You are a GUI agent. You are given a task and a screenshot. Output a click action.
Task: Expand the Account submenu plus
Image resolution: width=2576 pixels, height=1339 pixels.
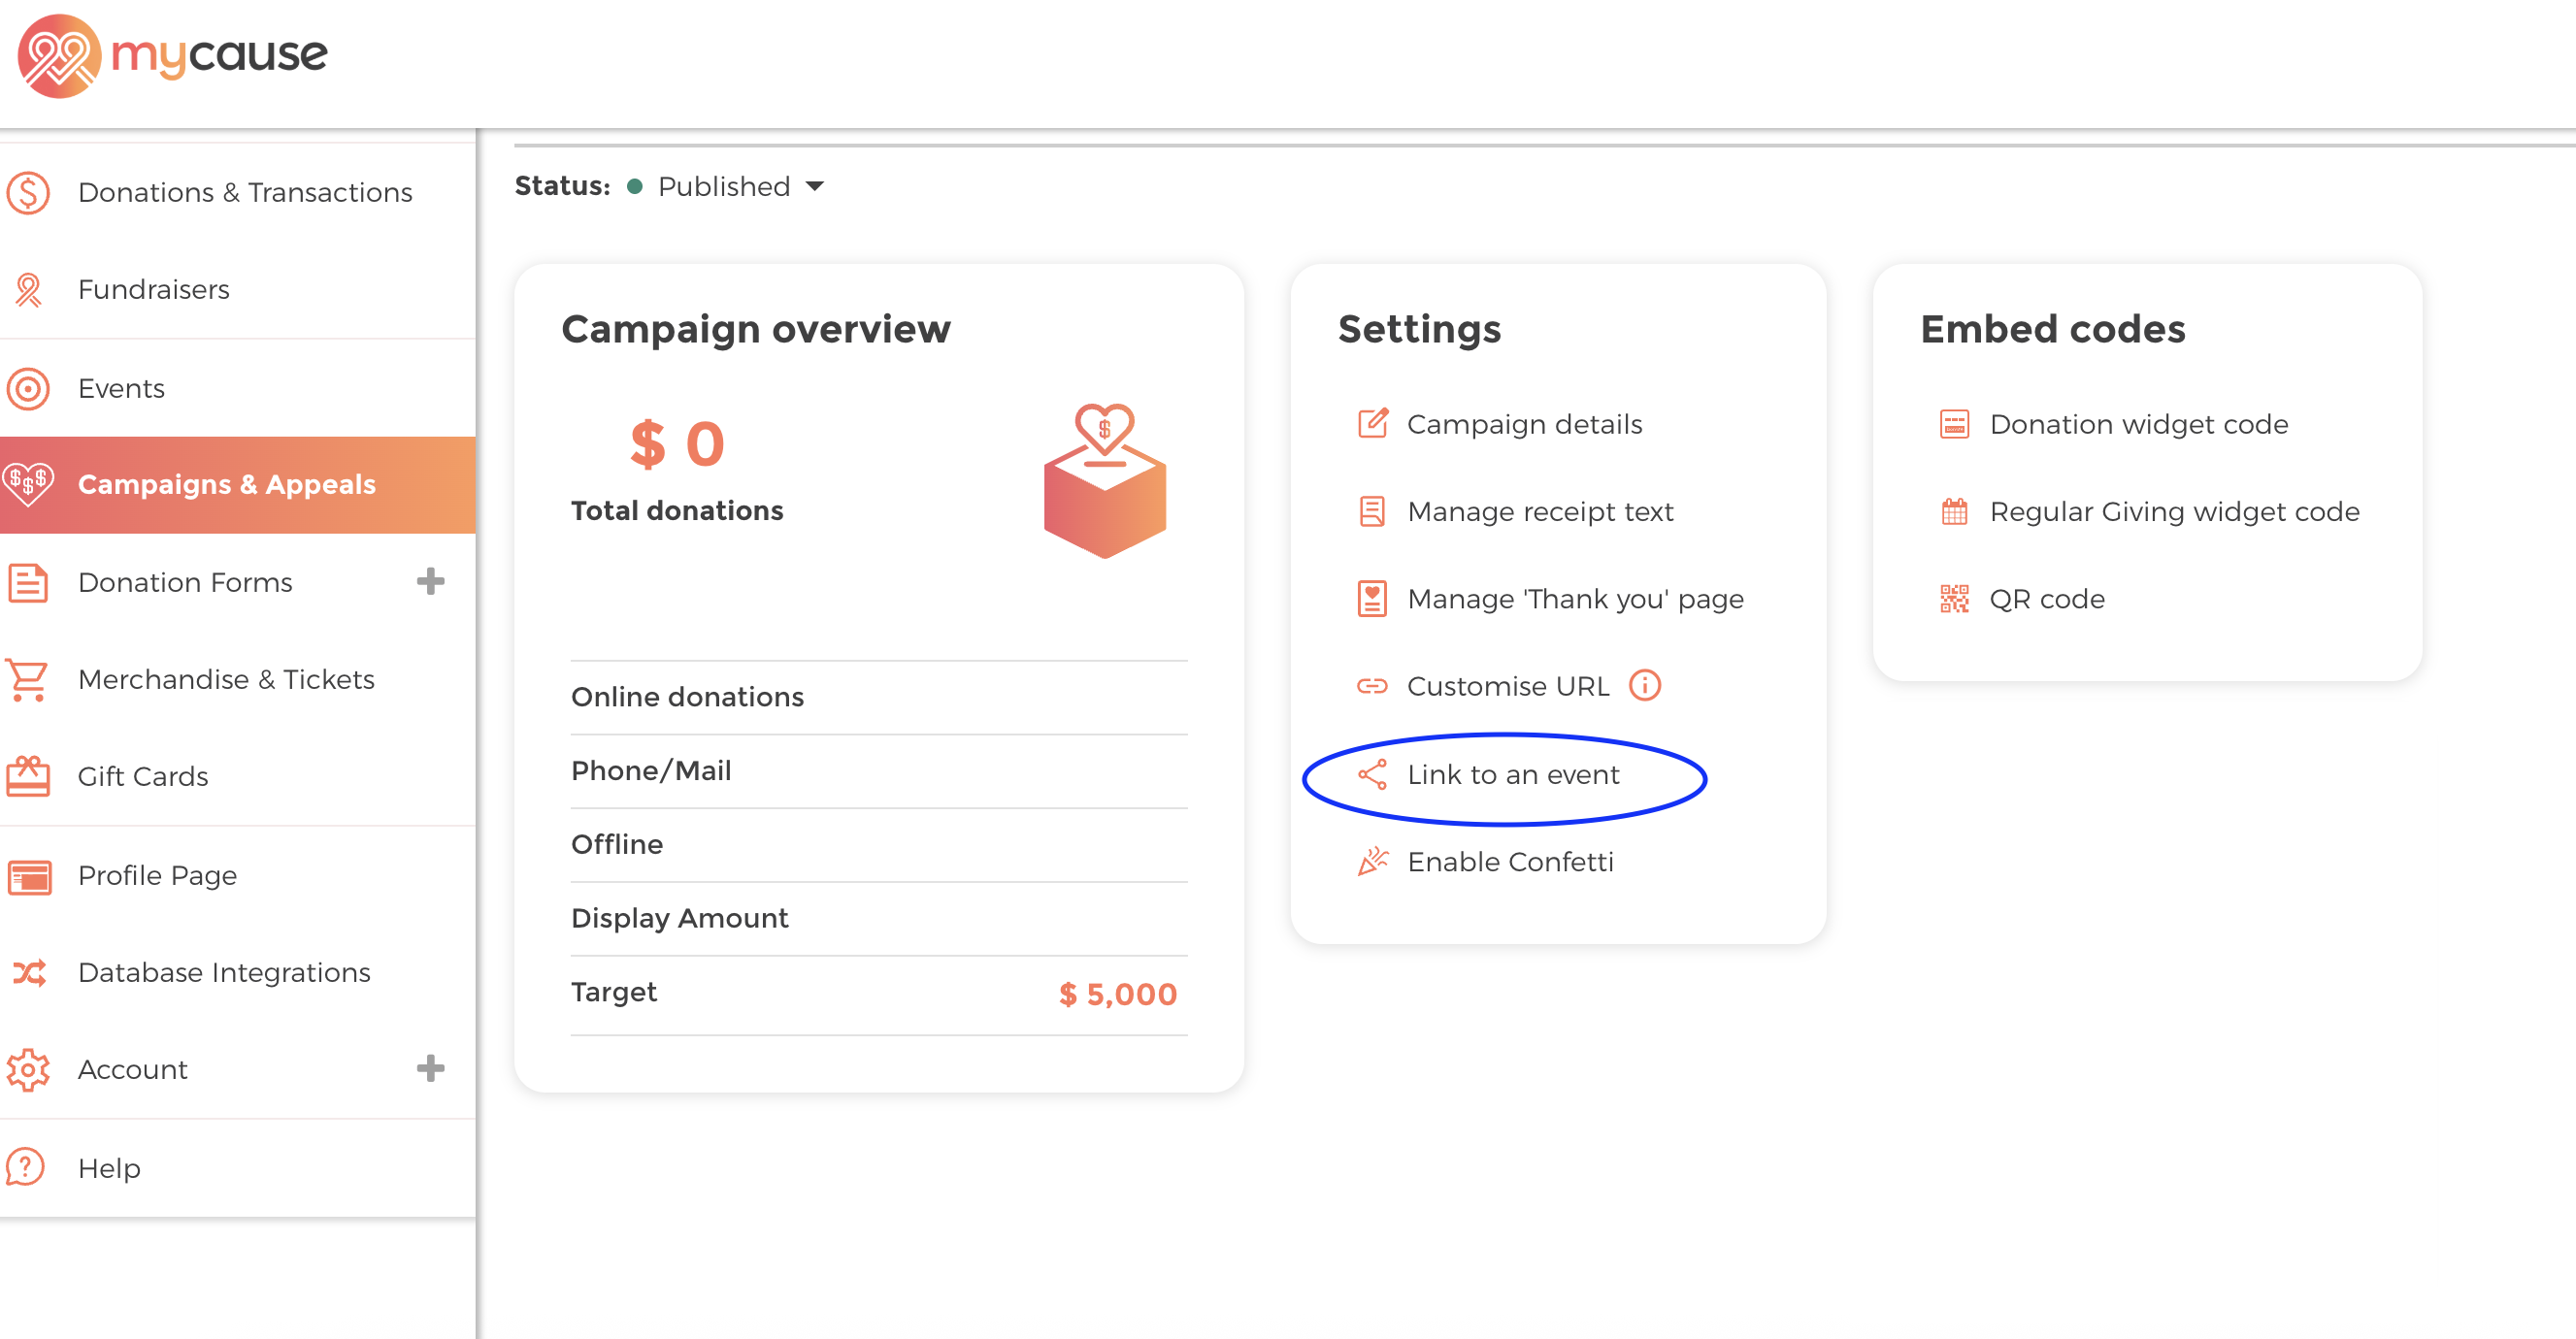tap(430, 1069)
